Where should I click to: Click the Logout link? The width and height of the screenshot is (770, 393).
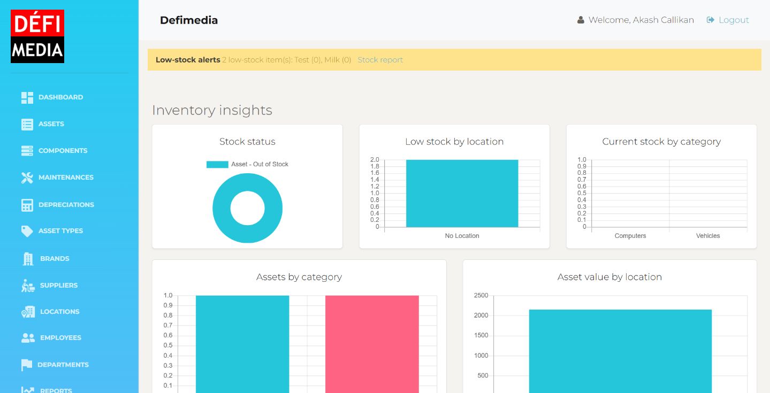point(734,20)
